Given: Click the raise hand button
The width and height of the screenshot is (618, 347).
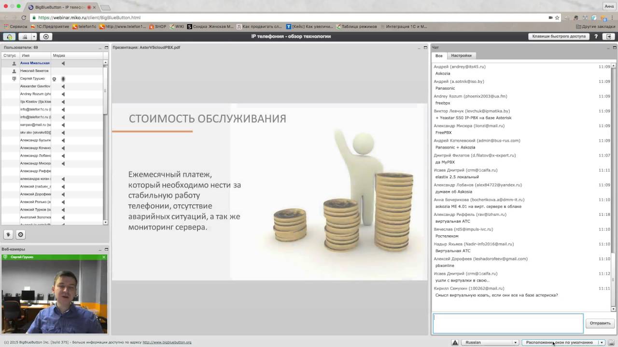Looking at the screenshot, I should pyautogui.click(x=8, y=235).
